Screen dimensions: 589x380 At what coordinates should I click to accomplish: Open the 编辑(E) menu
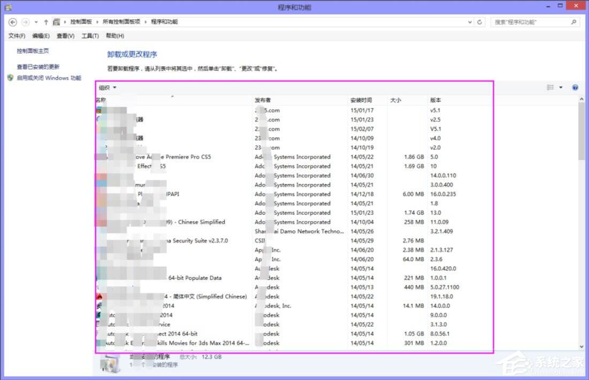tap(41, 36)
